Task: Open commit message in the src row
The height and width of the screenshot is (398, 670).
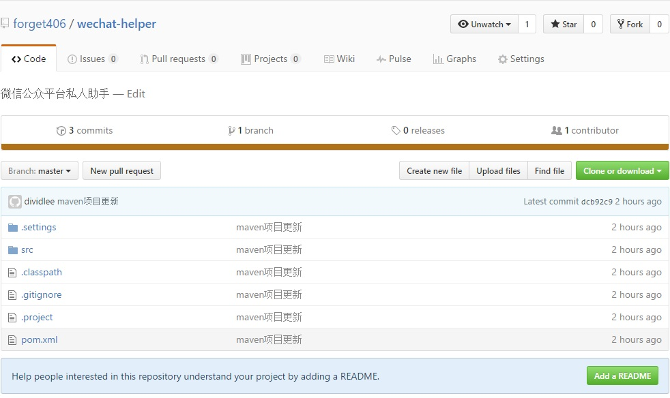Action: pyautogui.click(x=270, y=250)
